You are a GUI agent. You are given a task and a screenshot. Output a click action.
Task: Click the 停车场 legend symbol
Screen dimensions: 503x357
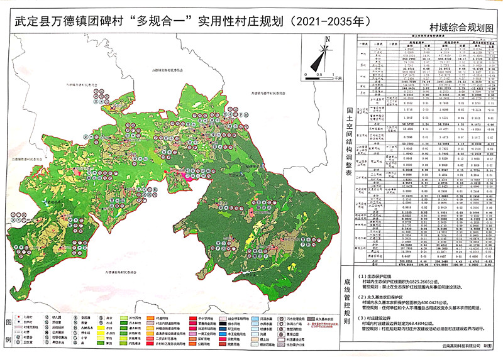click(75, 333)
